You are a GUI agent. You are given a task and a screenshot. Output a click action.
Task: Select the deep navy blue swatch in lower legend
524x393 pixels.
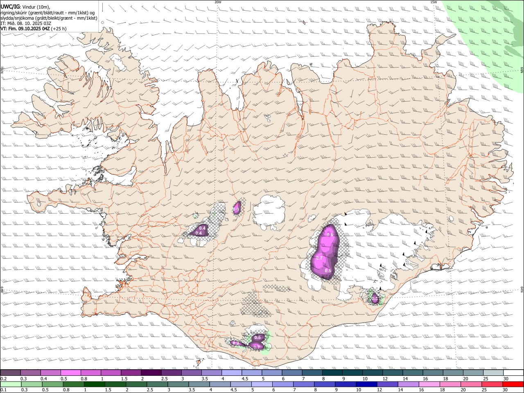366,384
